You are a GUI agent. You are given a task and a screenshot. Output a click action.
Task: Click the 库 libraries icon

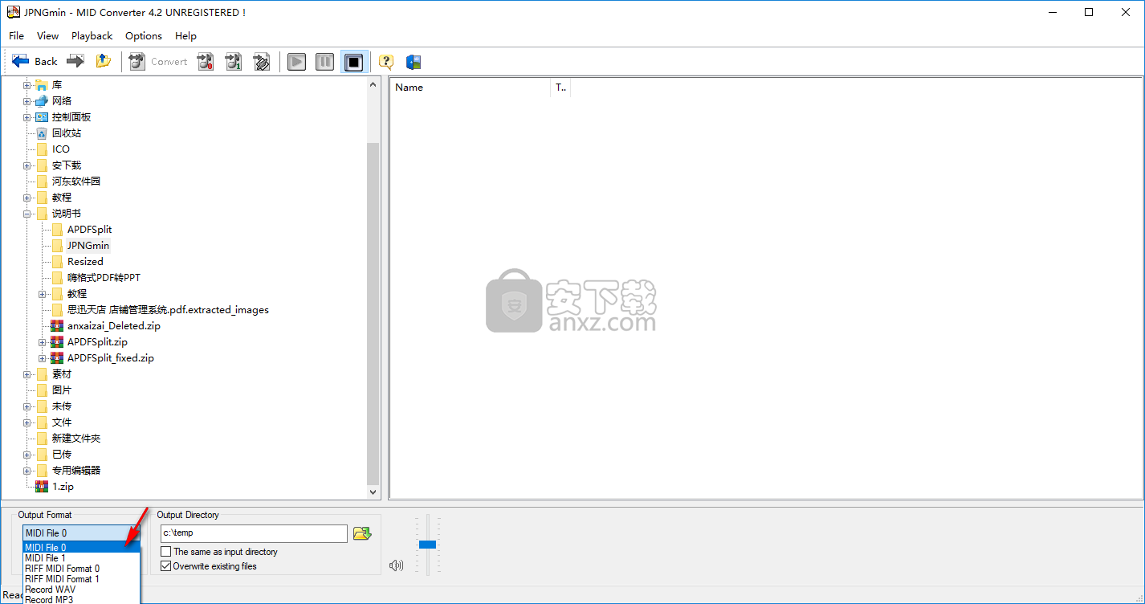coord(42,85)
